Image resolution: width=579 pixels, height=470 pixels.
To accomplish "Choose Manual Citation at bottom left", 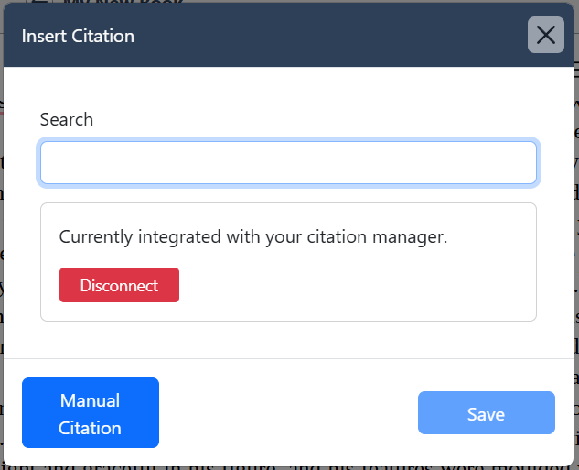I will coord(91,413).
